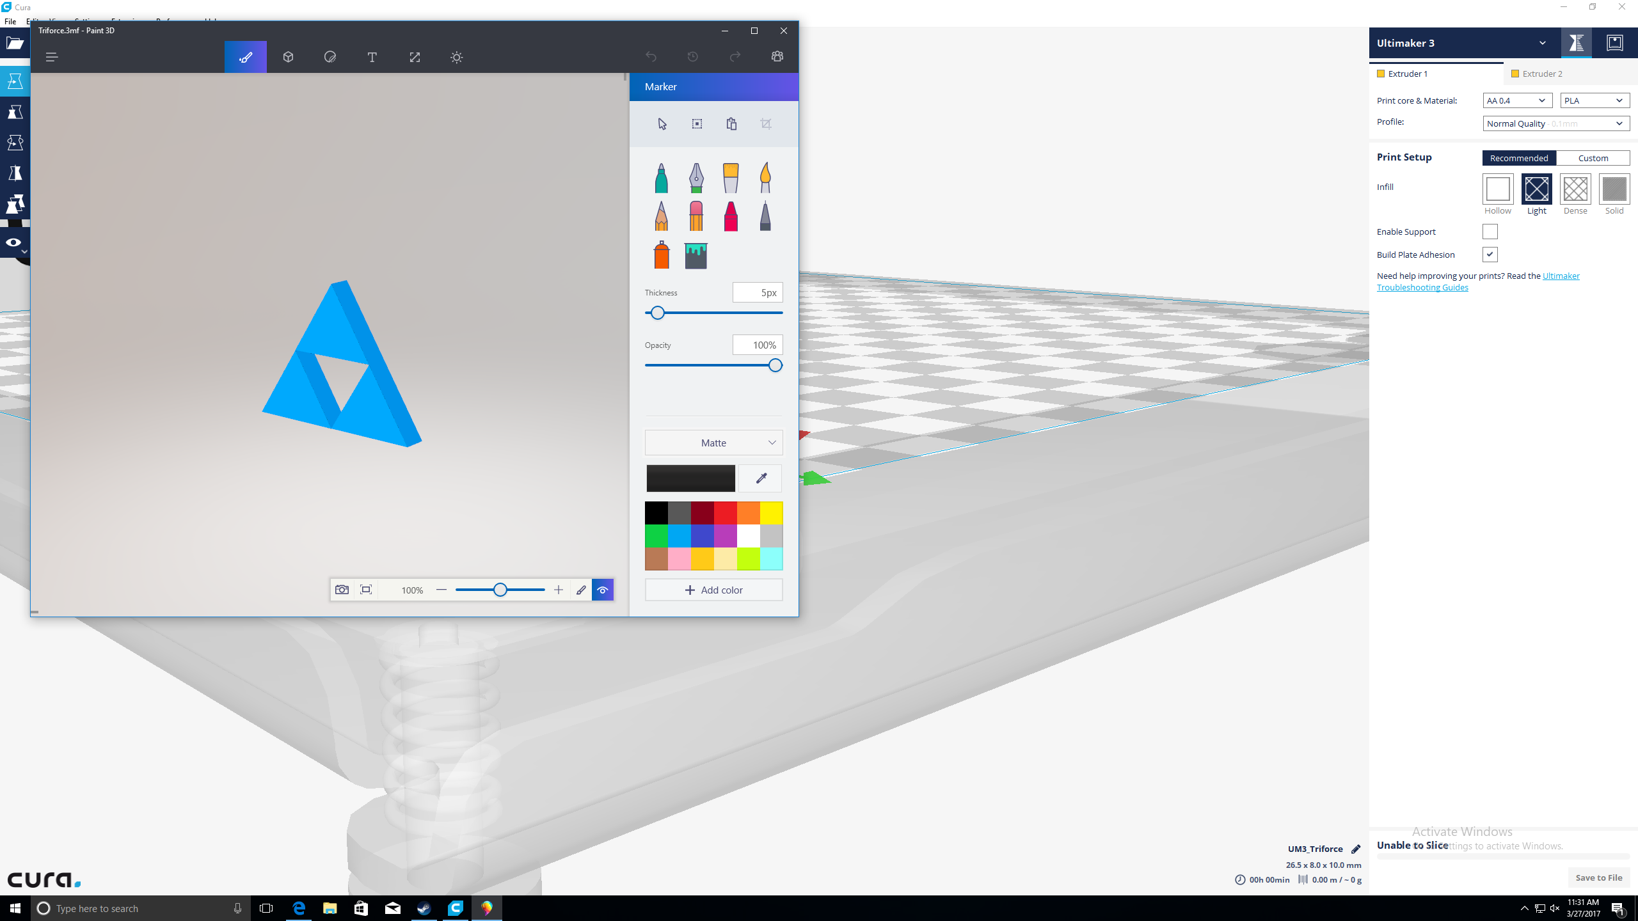This screenshot has height=921, width=1638.
Task: Open the Ultimaker Troubleshooting Guides link
Action: tap(1478, 281)
